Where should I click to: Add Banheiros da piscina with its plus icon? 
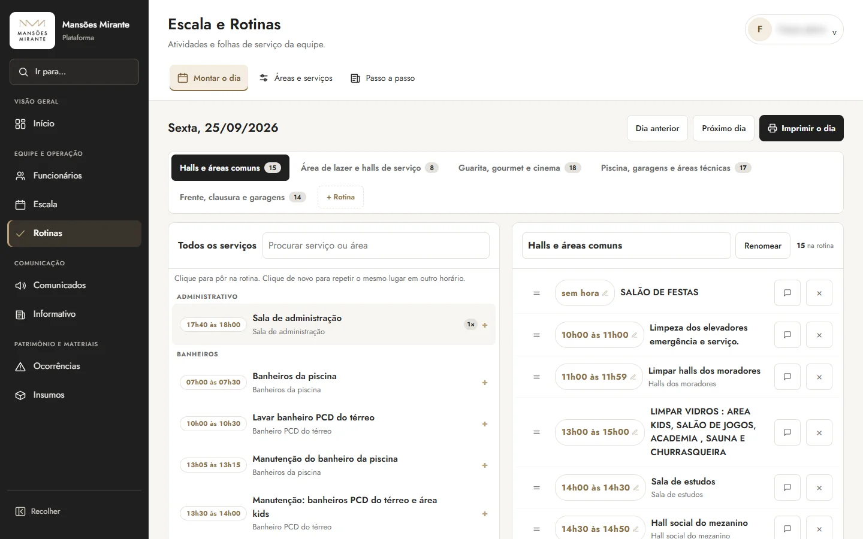[x=485, y=383]
